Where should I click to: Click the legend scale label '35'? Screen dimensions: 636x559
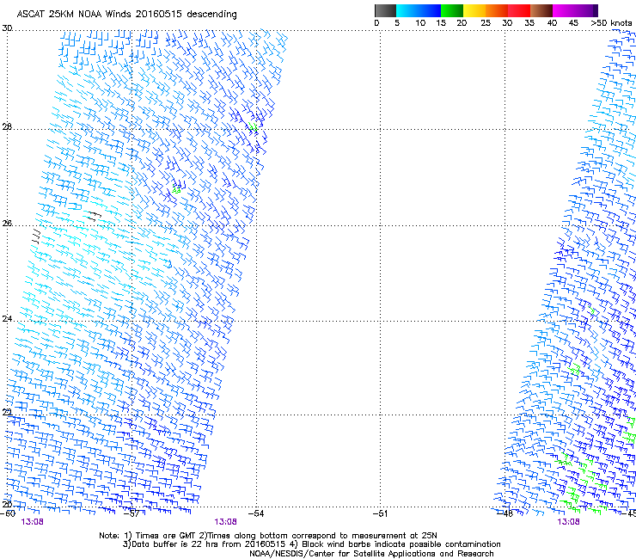[529, 23]
